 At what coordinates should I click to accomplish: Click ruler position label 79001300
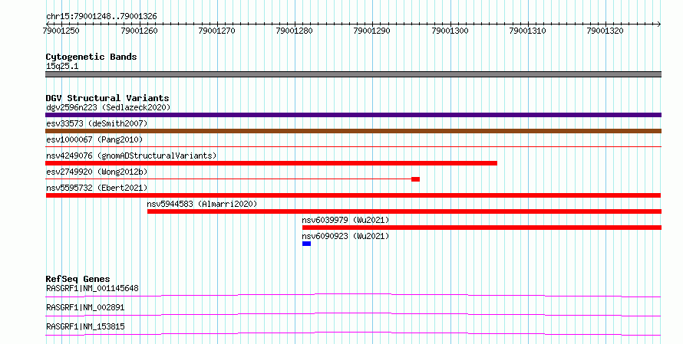(x=450, y=31)
